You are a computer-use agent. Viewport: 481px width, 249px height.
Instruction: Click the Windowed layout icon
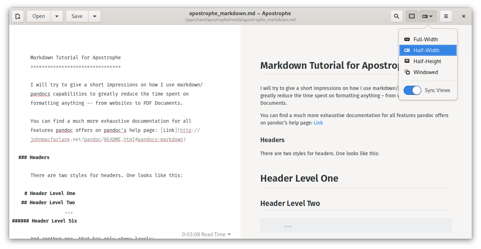(x=407, y=72)
